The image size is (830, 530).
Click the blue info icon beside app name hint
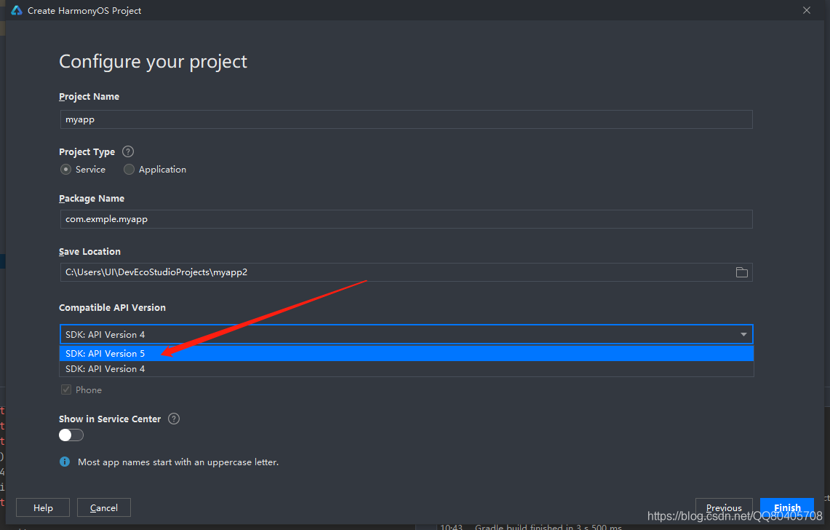click(x=65, y=462)
